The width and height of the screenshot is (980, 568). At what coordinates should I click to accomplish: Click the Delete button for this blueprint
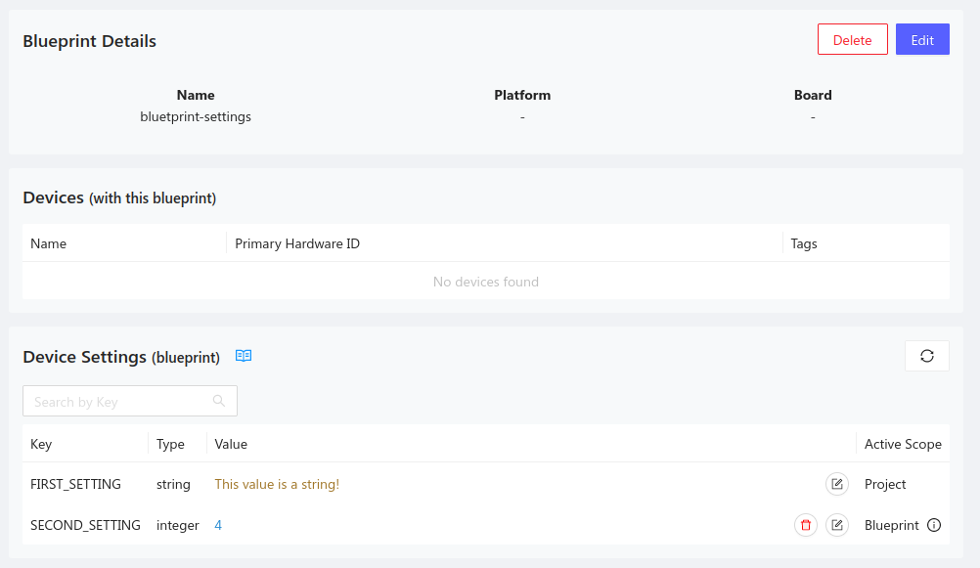[852, 39]
